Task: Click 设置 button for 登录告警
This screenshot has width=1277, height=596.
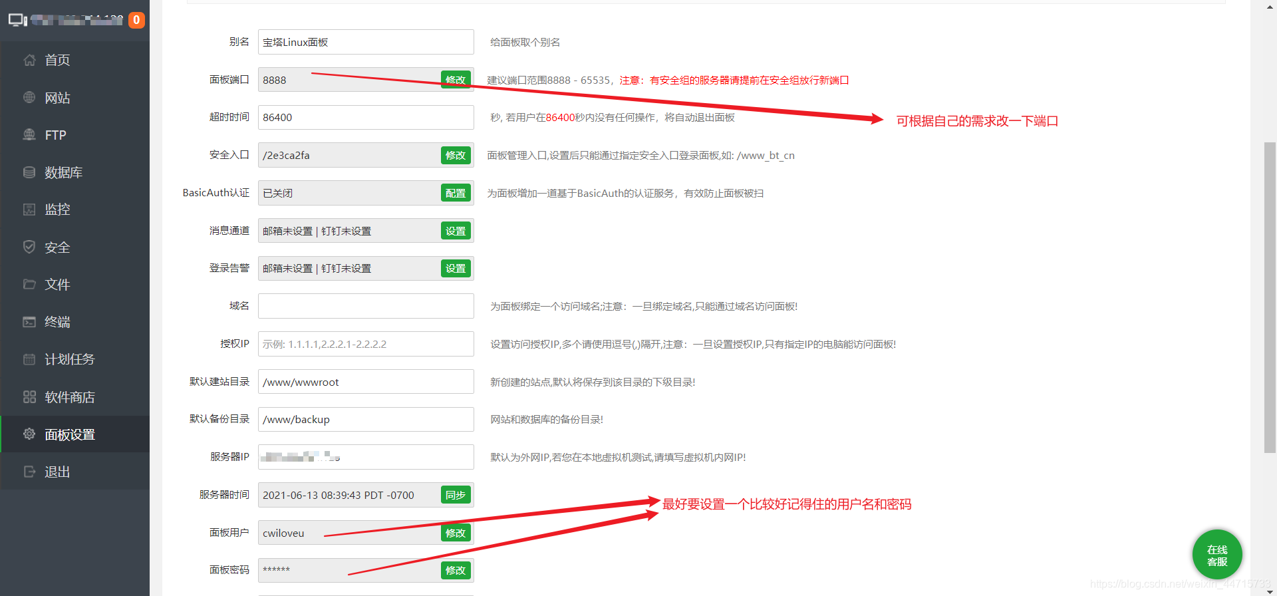Action: (456, 268)
